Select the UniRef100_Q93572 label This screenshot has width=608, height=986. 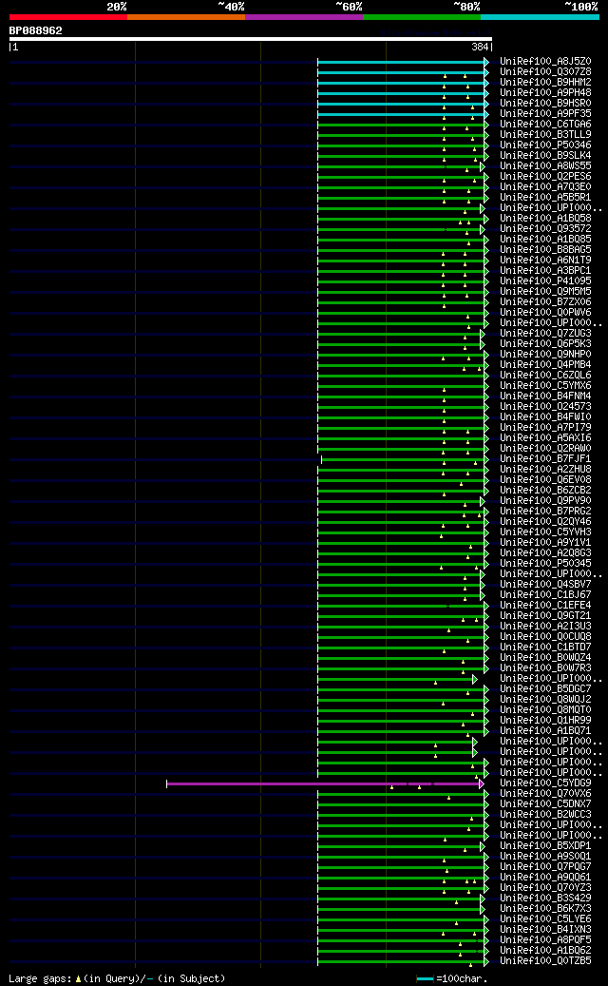point(545,229)
